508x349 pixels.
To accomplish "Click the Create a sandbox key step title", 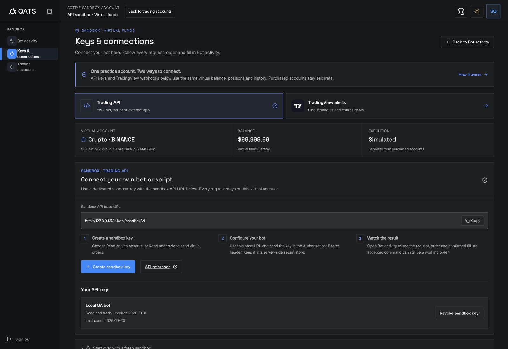I will click(112, 238).
